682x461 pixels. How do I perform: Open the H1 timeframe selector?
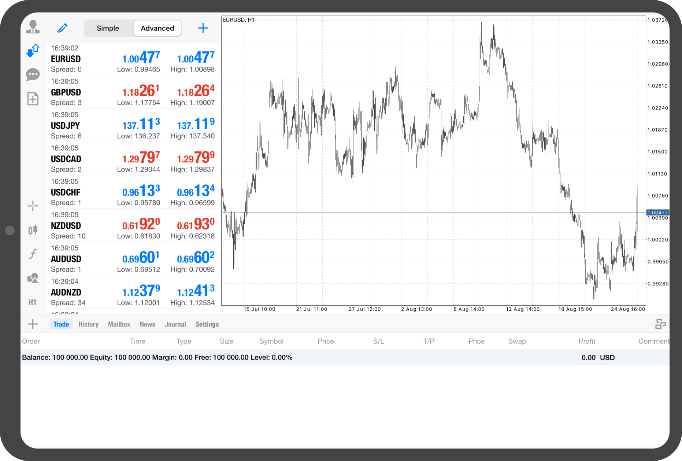33,302
